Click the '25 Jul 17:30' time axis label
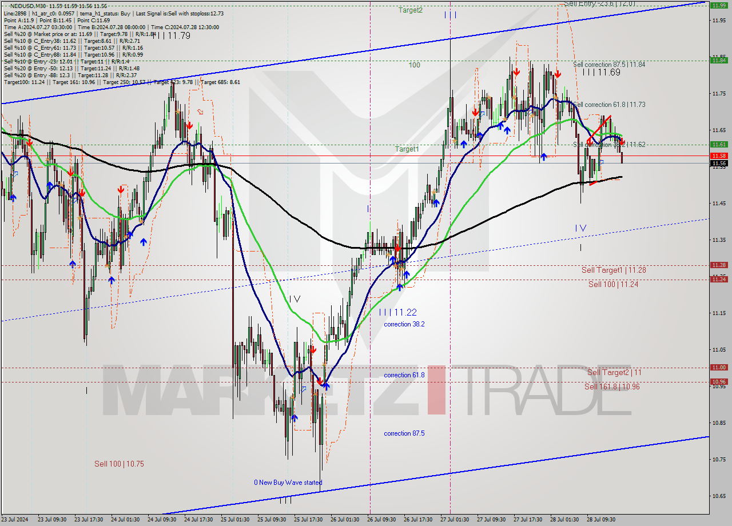Image resolution: width=732 pixels, height=526 pixels. [308, 520]
